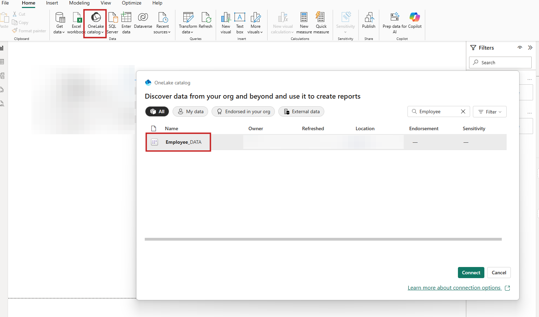Click the Format painter tool
Viewport: 539px width, 317px height.
click(x=29, y=31)
